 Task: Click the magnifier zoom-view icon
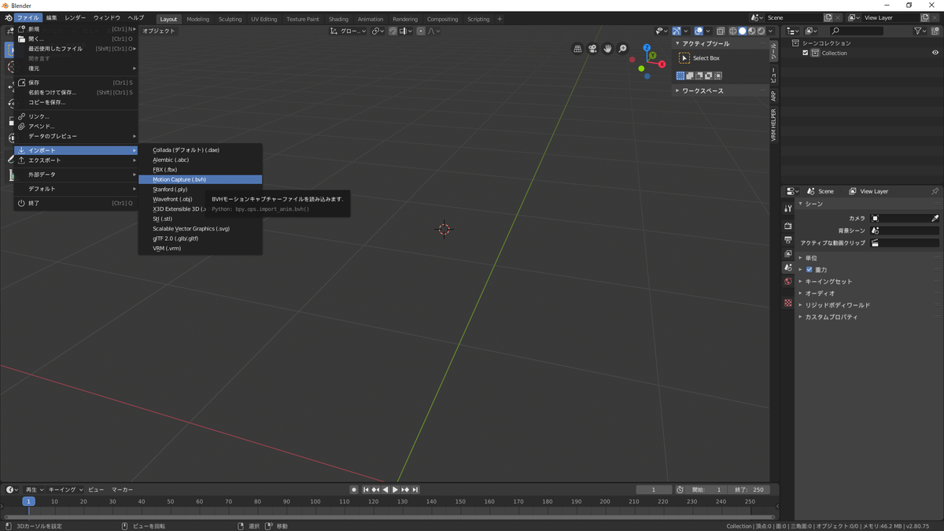tap(622, 49)
